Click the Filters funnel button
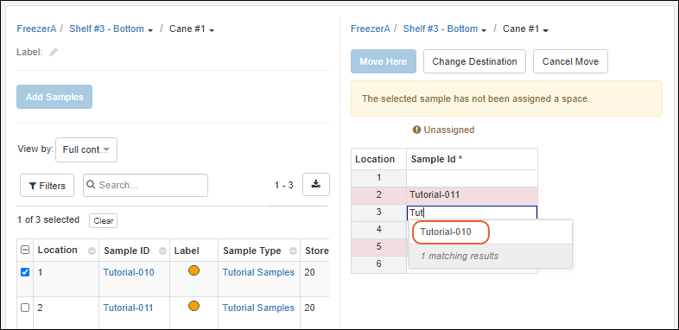Screen dimensions: 679x330 coord(47,186)
